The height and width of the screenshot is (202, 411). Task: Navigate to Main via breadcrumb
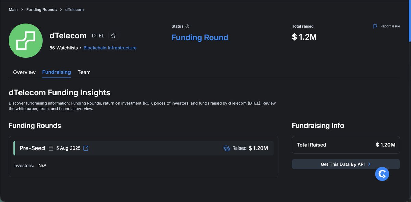coord(13,9)
